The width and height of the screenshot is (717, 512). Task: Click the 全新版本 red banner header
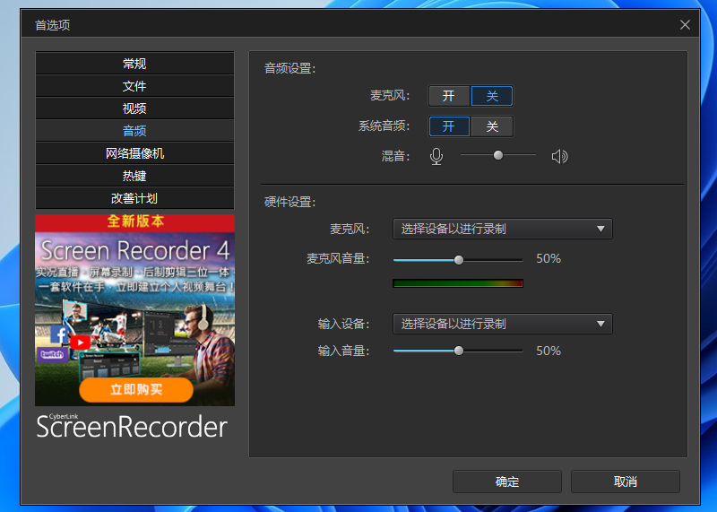(135, 221)
